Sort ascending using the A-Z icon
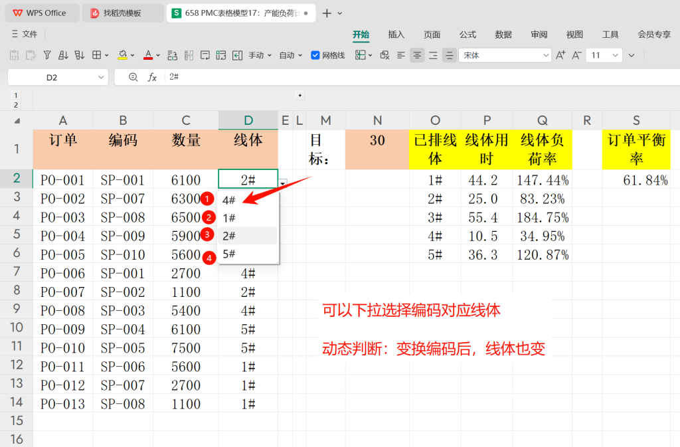Viewport: 680px width, 447px height. pyautogui.click(x=63, y=55)
